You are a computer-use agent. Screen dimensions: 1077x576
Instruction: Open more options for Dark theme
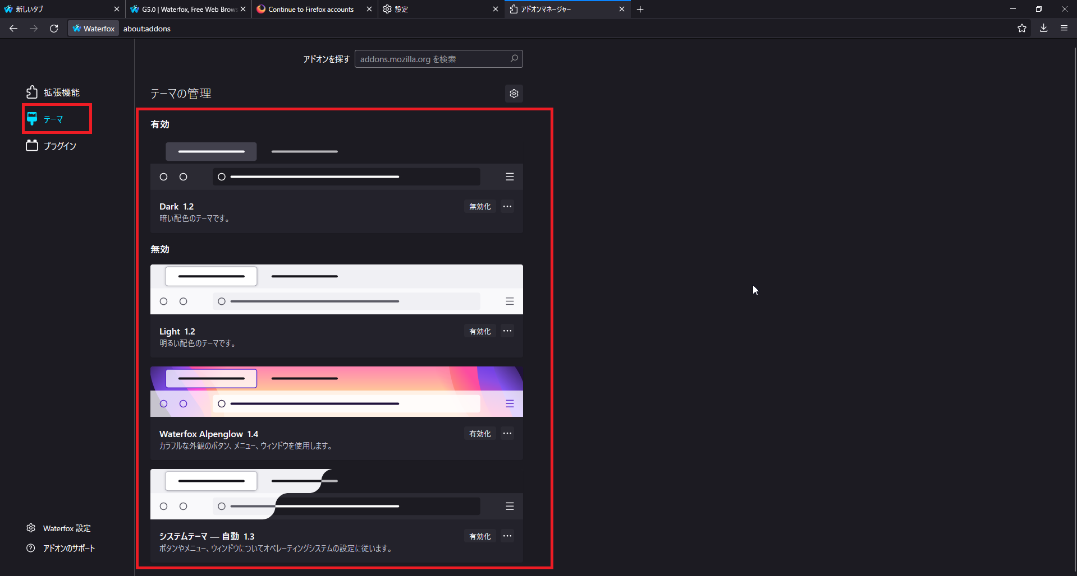click(x=507, y=207)
